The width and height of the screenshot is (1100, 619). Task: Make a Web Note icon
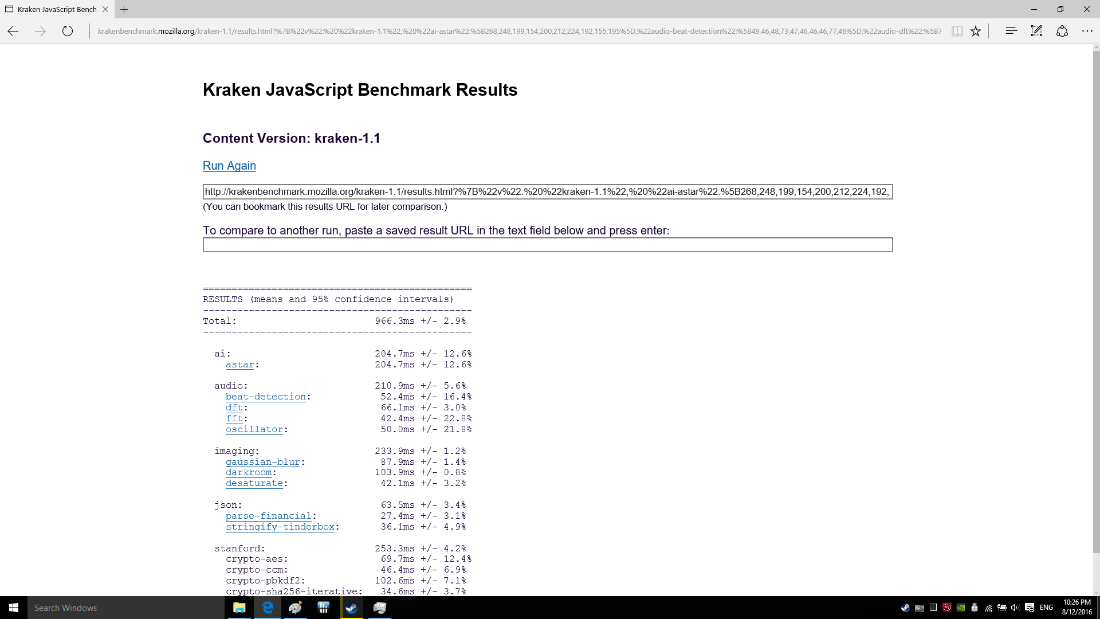[1036, 31]
